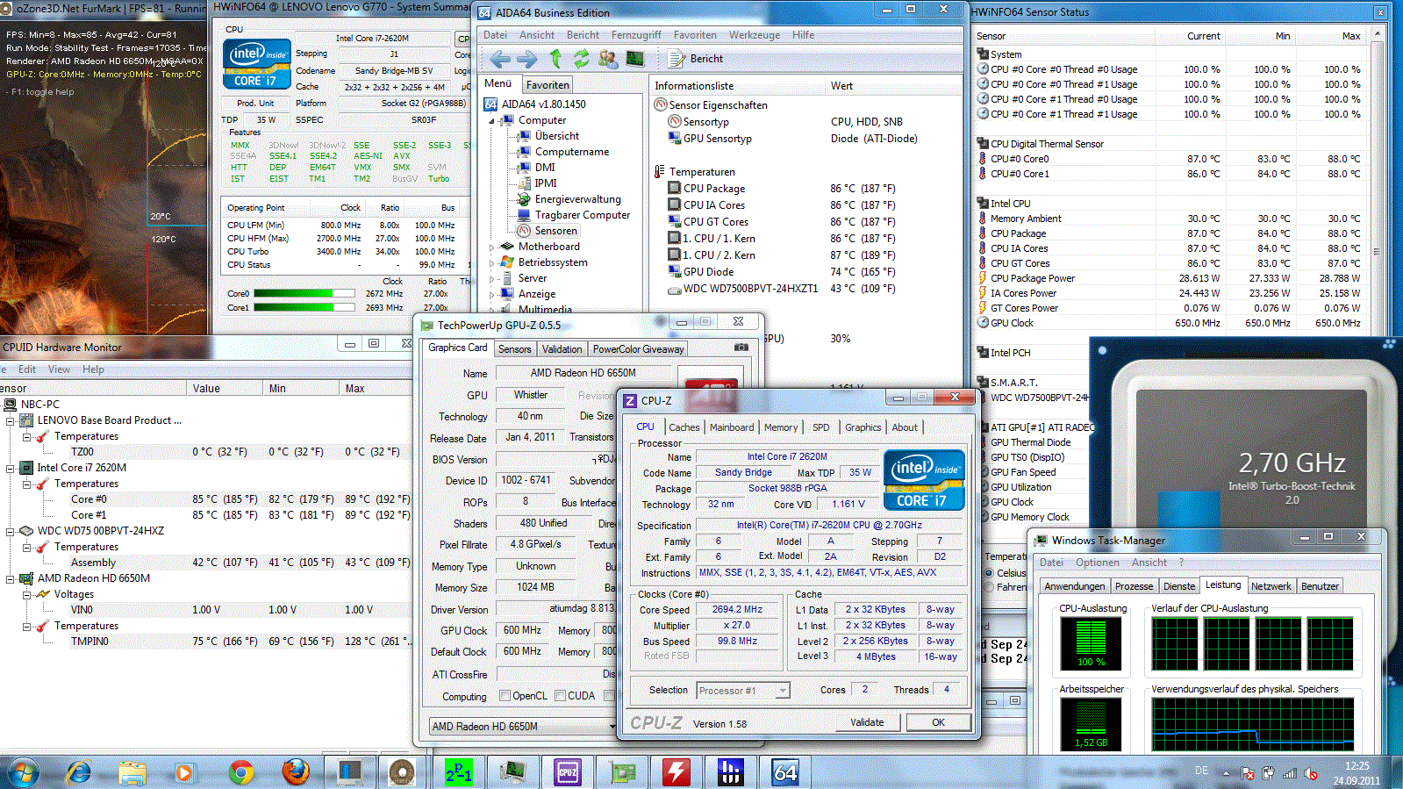Click the green up arrow in AIDA64 toolbar
This screenshot has width=1403, height=789.
(555, 59)
